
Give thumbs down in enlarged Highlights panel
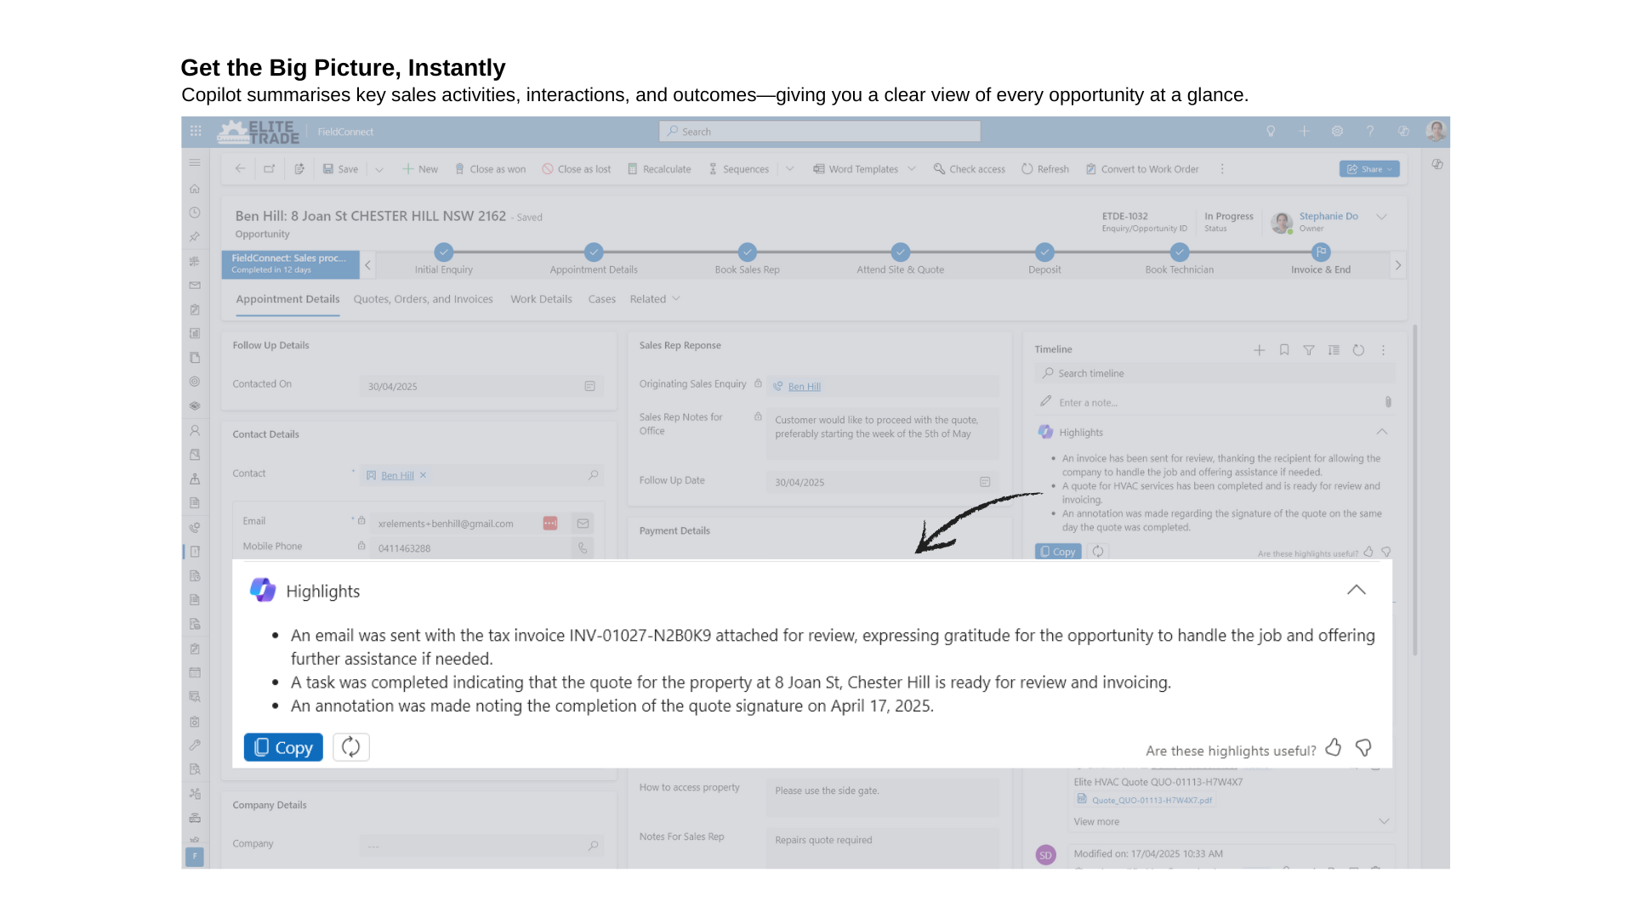(x=1363, y=747)
